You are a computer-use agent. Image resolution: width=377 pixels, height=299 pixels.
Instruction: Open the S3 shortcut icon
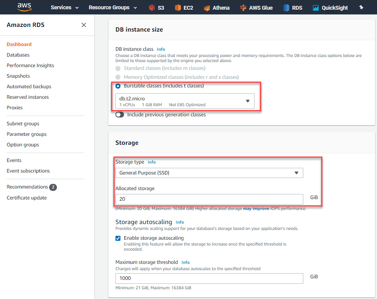[152, 8]
